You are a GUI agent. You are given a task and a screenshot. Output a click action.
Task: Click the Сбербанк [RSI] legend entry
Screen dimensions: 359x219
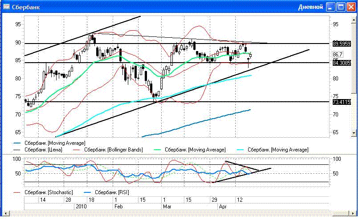pos(107,192)
